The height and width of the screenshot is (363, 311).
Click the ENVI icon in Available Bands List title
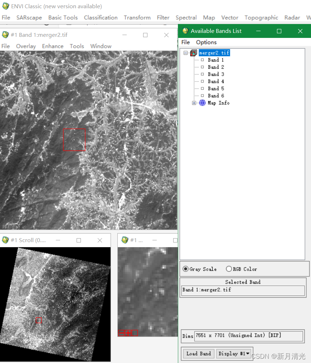point(185,31)
